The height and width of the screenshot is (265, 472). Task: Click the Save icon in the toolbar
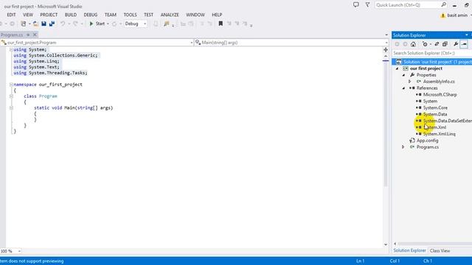(44, 24)
